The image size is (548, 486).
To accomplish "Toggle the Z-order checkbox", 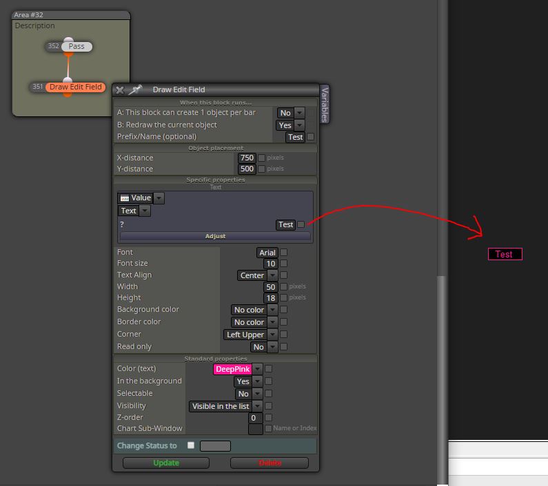I will pyautogui.click(x=268, y=417).
